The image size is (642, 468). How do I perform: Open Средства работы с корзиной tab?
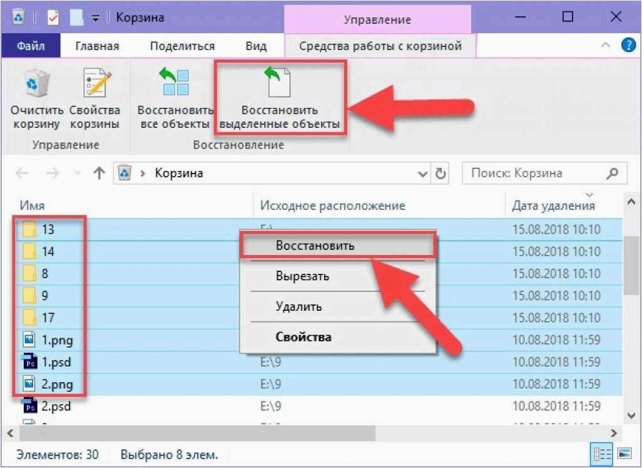point(380,46)
